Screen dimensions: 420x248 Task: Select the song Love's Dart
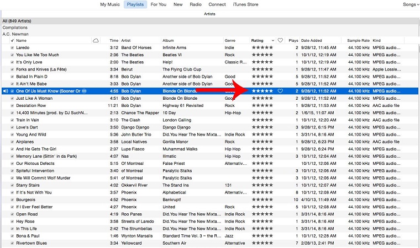(x=27, y=127)
